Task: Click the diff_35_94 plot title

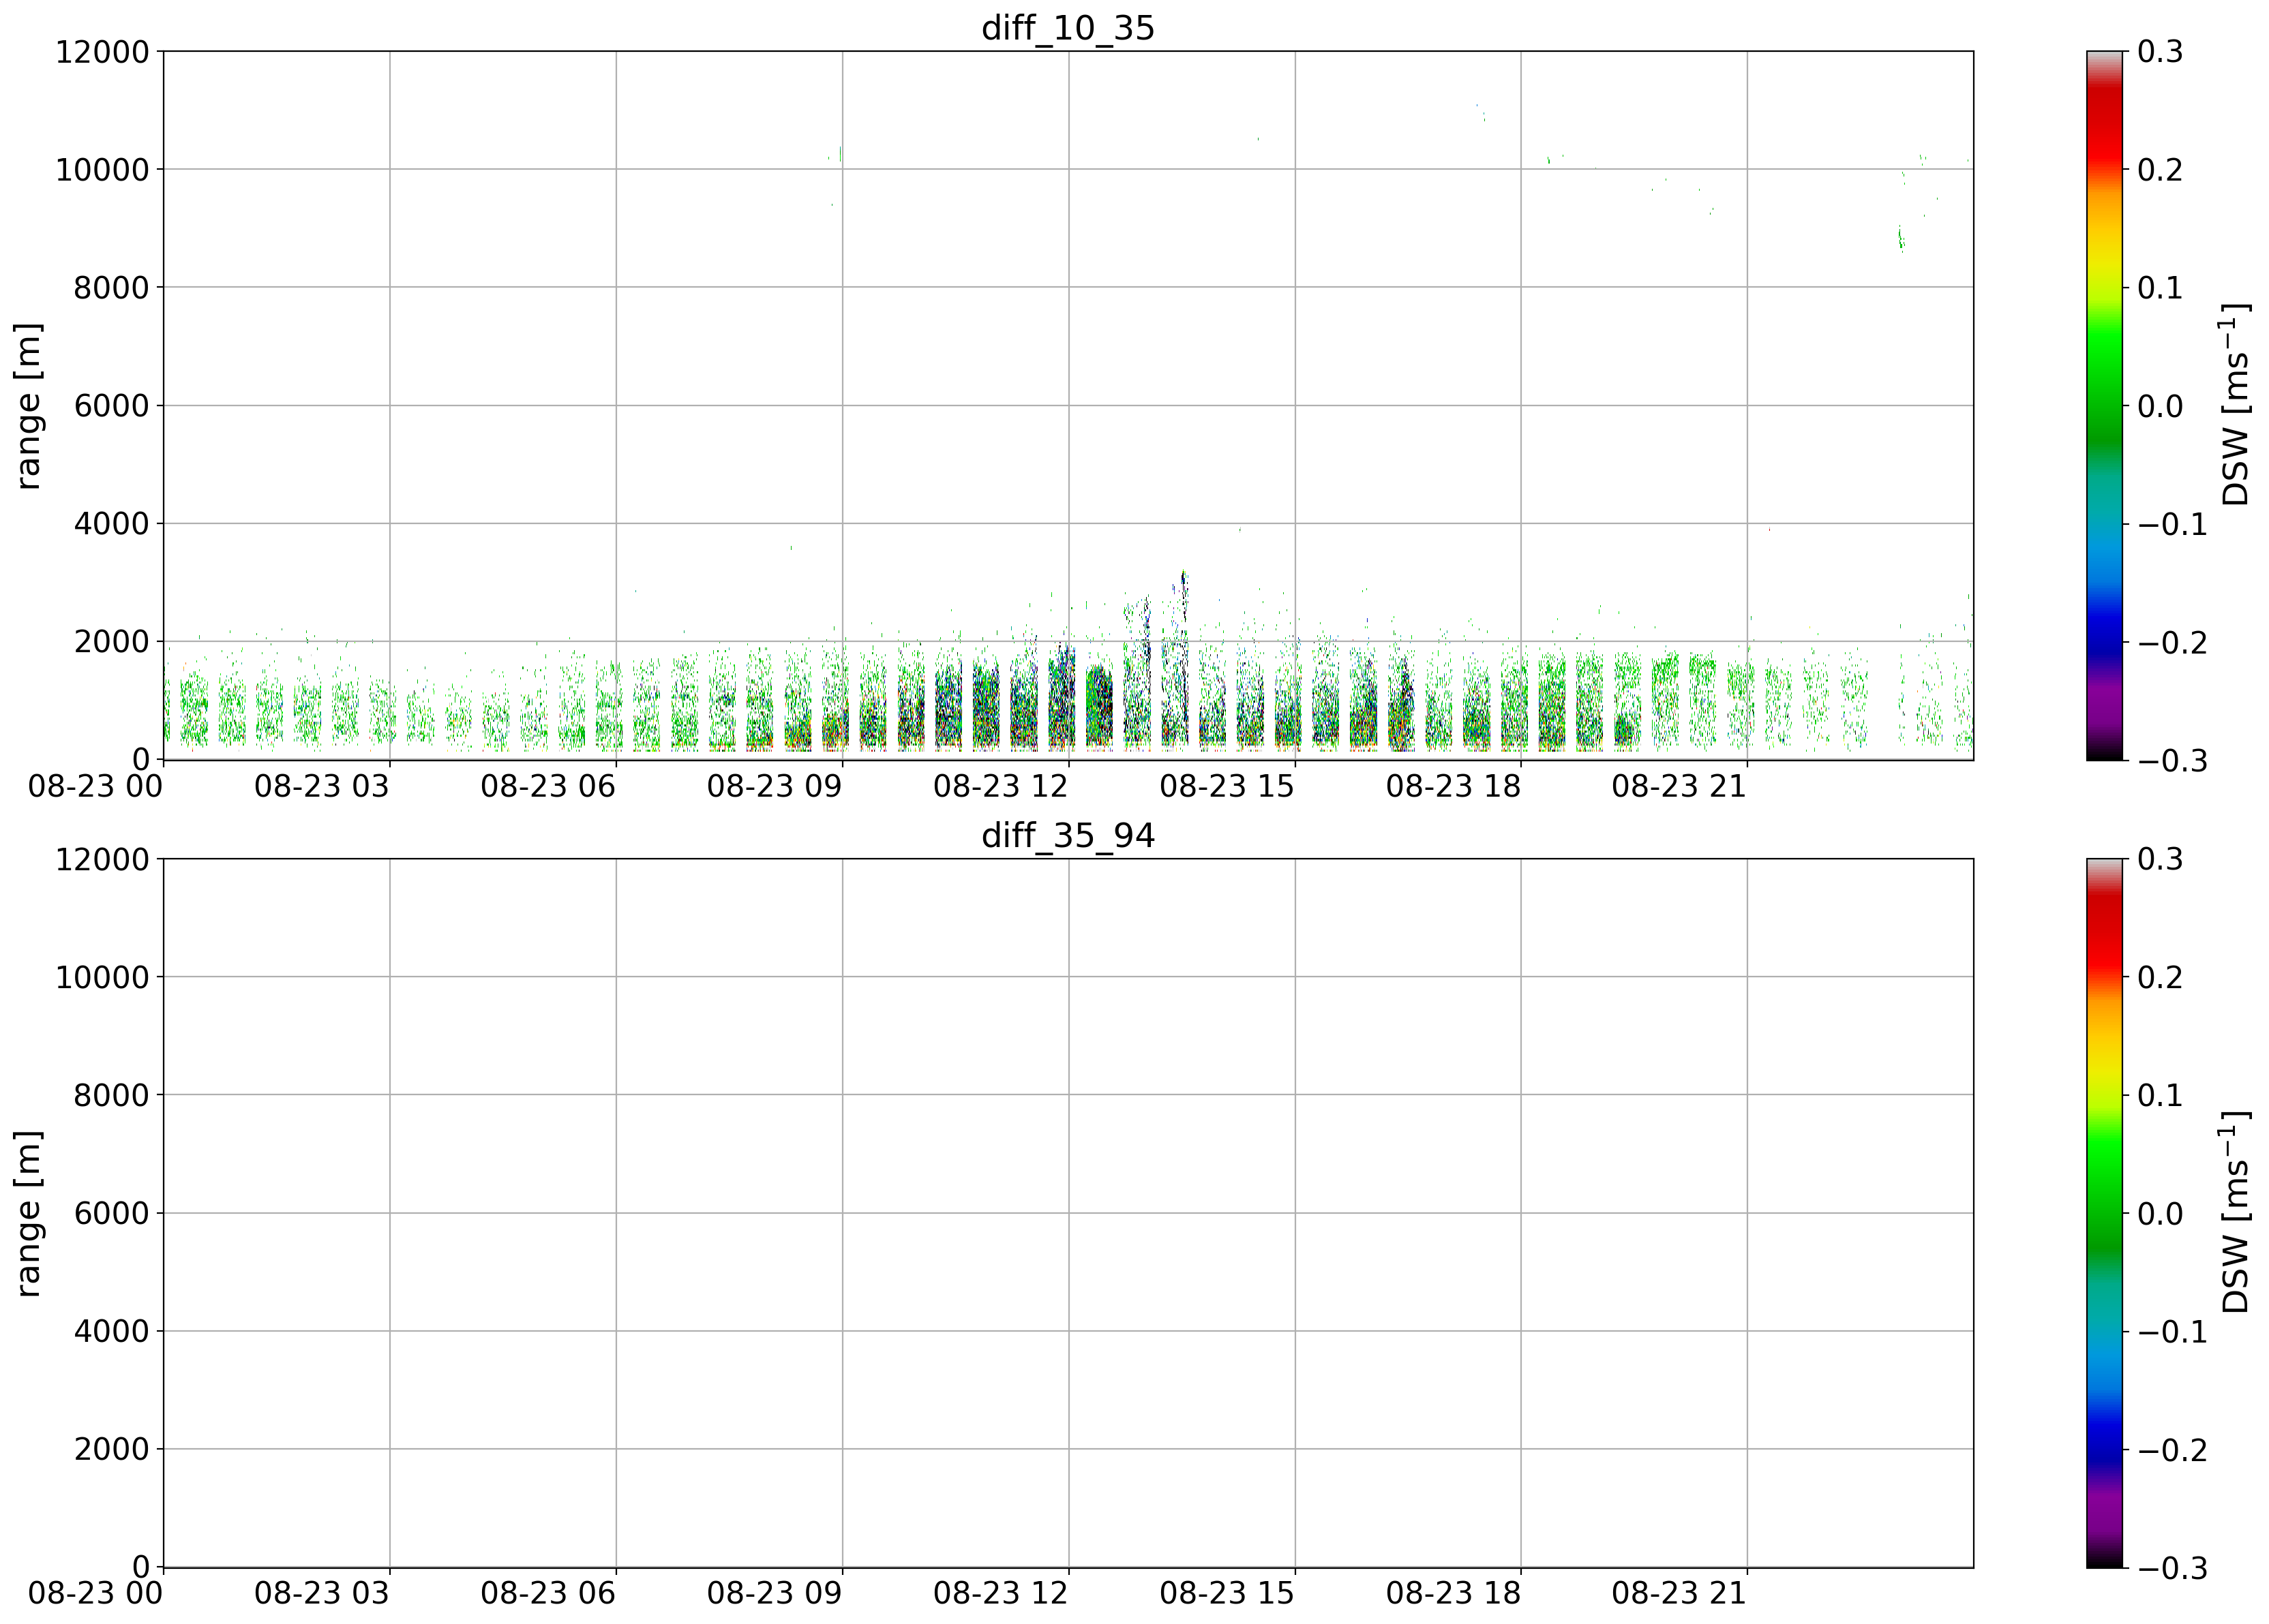Action: (1068, 835)
